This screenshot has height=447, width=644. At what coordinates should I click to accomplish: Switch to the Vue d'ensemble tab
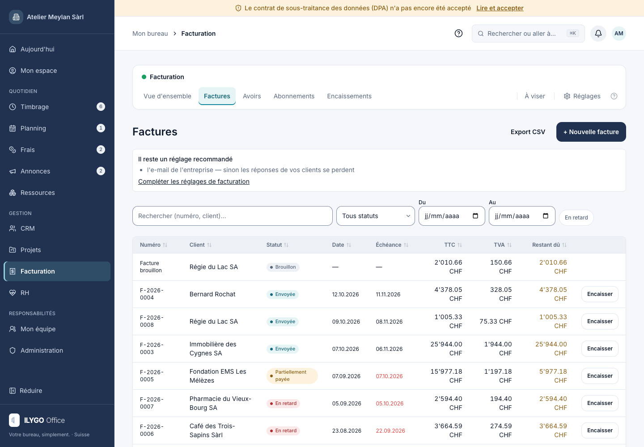coord(167,96)
